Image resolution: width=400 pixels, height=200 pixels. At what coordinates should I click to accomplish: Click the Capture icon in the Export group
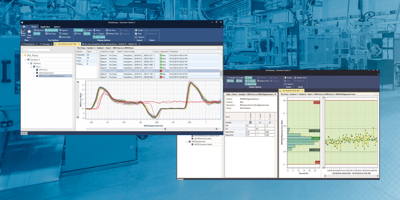(139, 37)
